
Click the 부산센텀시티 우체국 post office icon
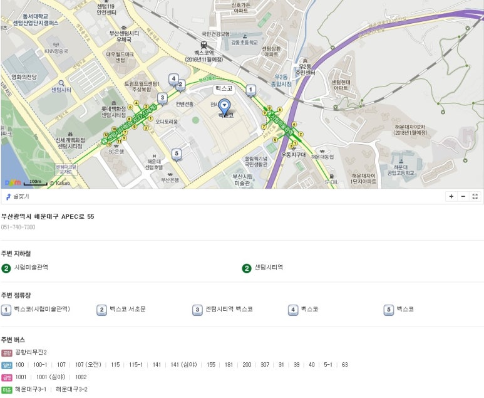click(x=124, y=28)
